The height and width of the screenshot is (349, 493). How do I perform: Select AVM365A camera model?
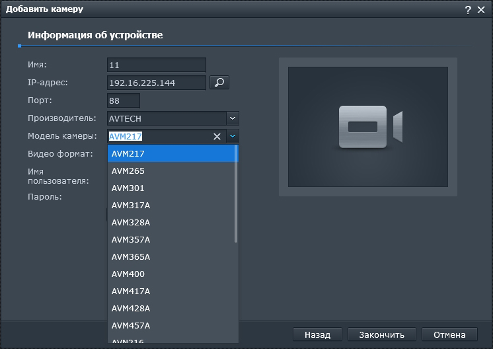pos(171,257)
